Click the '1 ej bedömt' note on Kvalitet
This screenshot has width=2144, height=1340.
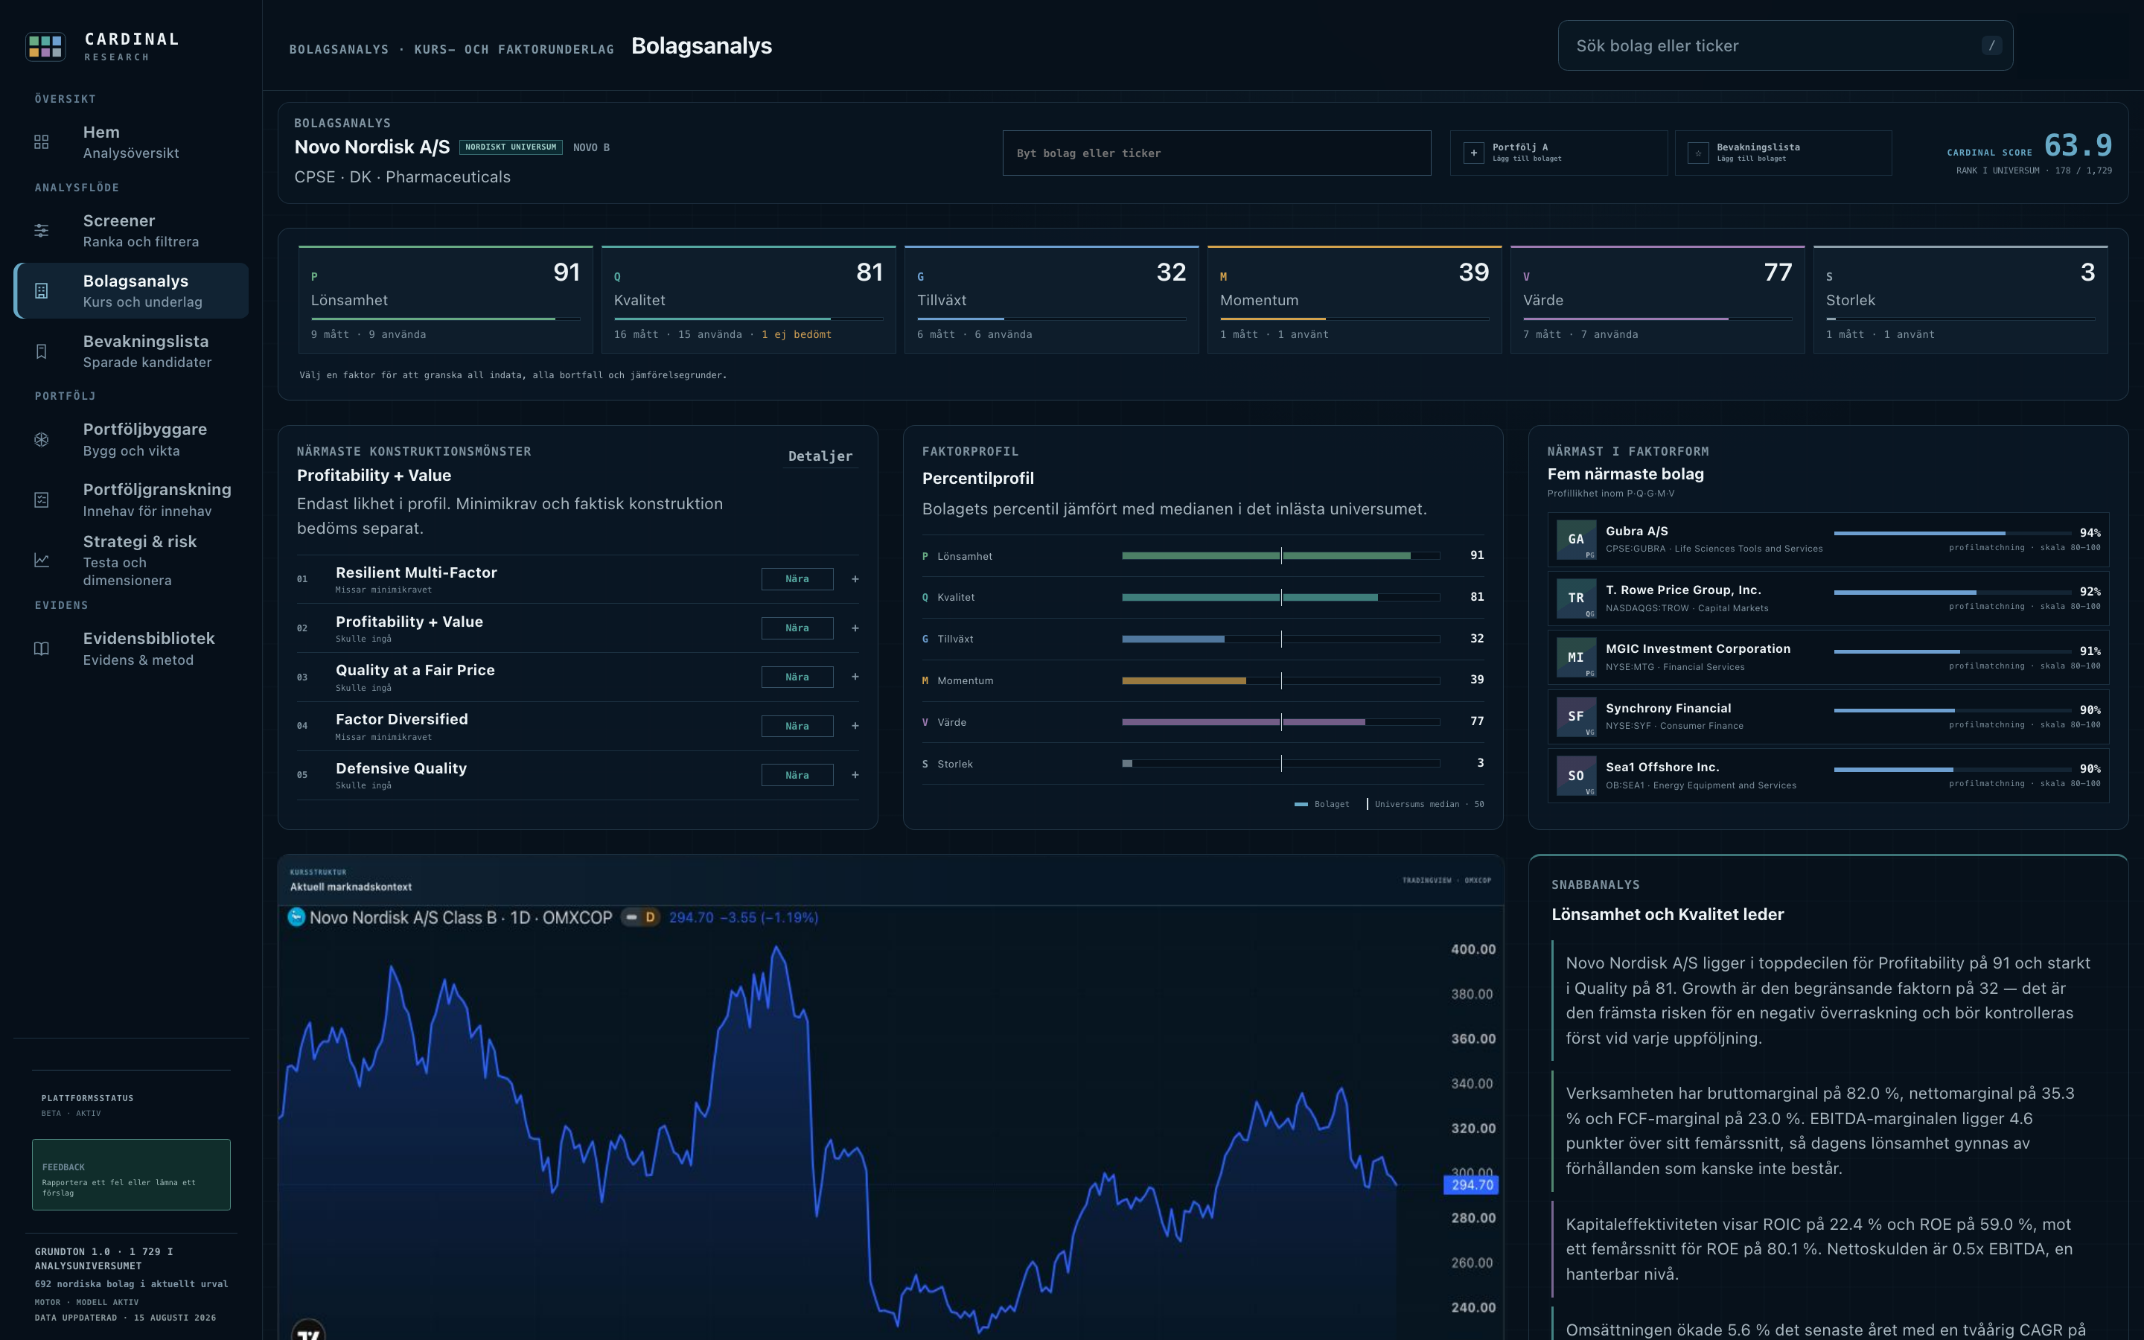point(797,334)
